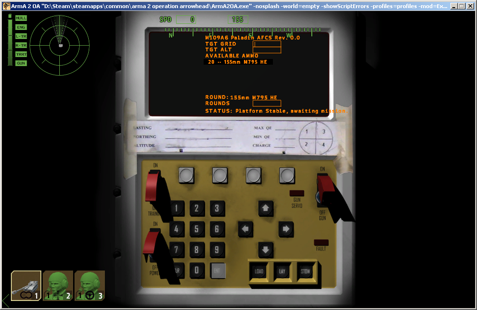Select the tank vehicle icon numbered 1
Image resolution: width=477 pixels, height=310 pixels.
(26, 286)
